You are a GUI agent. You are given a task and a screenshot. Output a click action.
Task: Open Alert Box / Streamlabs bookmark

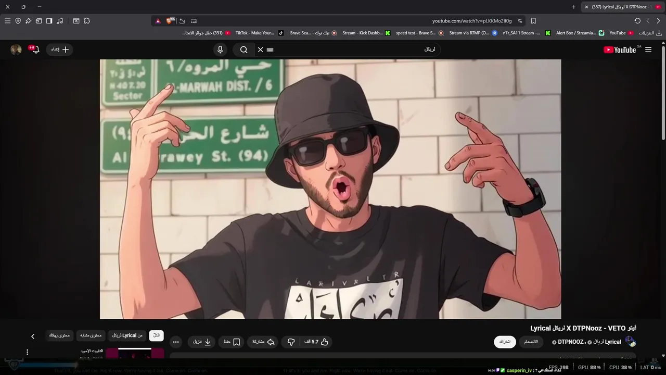(580, 33)
